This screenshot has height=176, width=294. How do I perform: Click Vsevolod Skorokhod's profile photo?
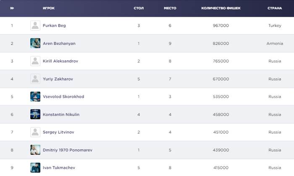(x=35, y=97)
